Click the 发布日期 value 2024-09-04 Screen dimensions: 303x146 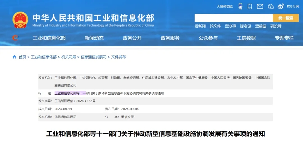[x=130, y=109]
